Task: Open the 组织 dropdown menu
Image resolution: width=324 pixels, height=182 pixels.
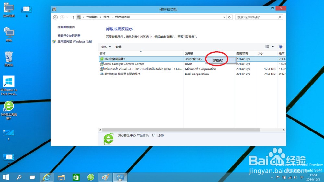Action: point(106,47)
